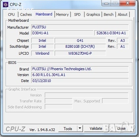Switch to the CPU tab
The image size is (139, 137).
point(11,14)
